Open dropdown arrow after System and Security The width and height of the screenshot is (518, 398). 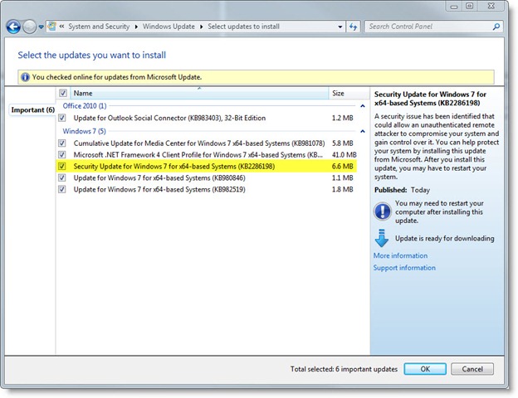[136, 27]
